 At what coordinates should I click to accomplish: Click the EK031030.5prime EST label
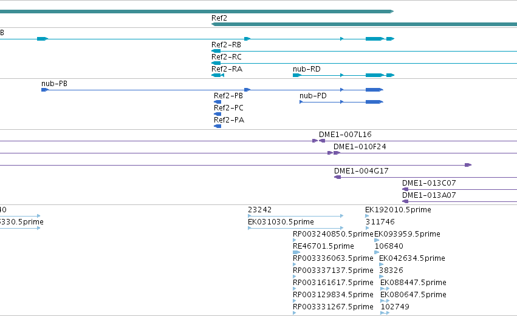281,222
